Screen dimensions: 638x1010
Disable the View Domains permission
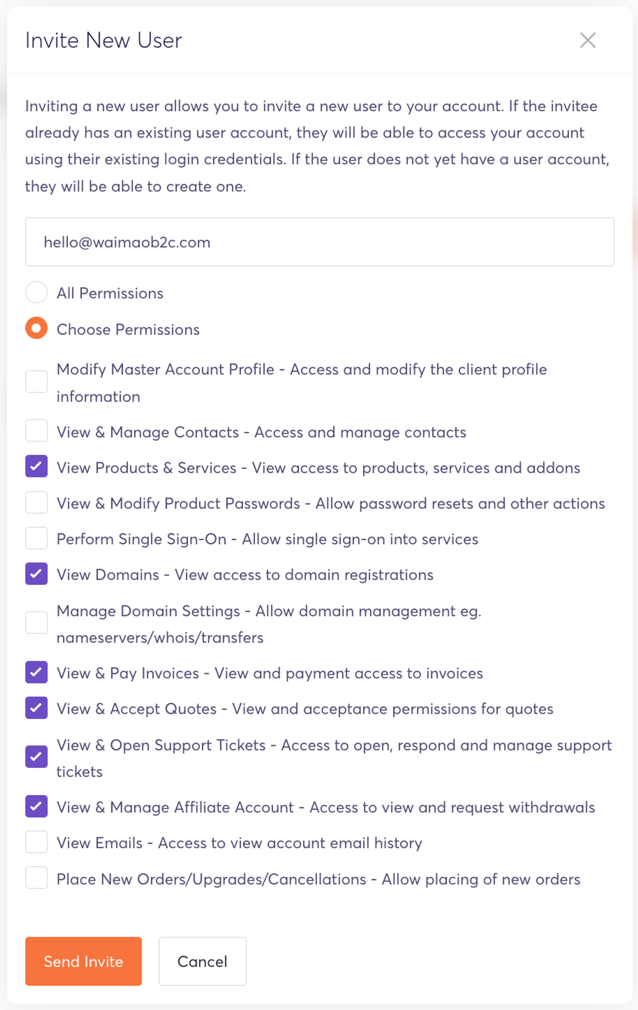click(x=37, y=574)
